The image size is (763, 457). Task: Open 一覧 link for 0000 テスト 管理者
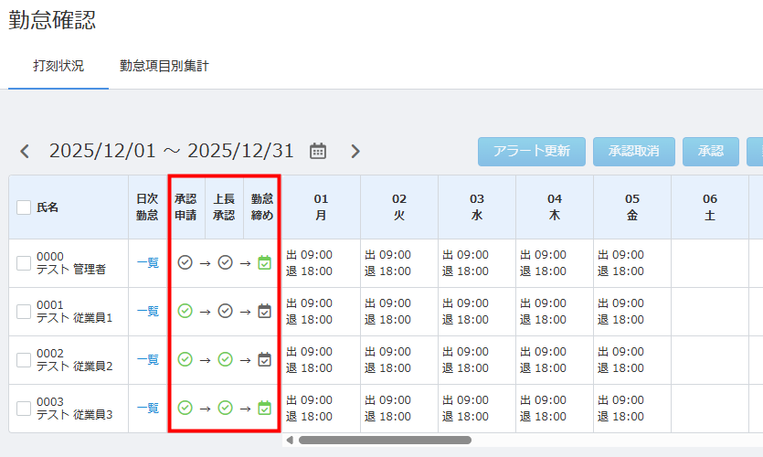coord(147,263)
